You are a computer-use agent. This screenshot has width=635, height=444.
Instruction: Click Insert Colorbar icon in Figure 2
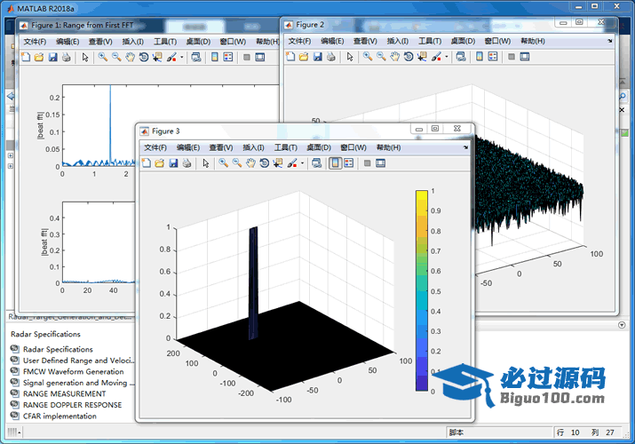click(479, 57)
